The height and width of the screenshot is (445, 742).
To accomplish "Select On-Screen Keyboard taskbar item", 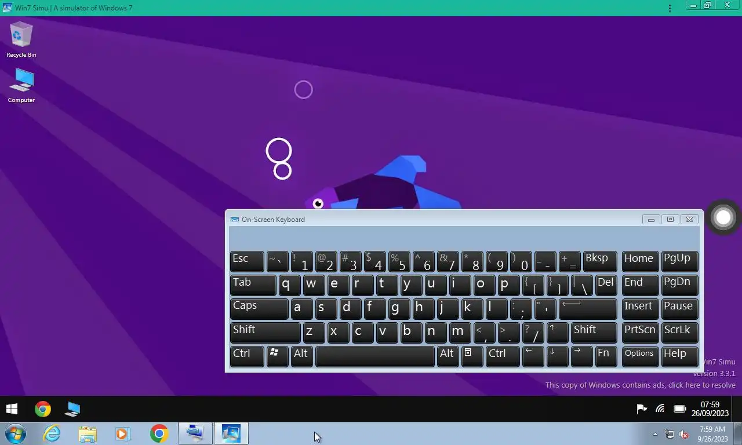I will pos(195,433).
